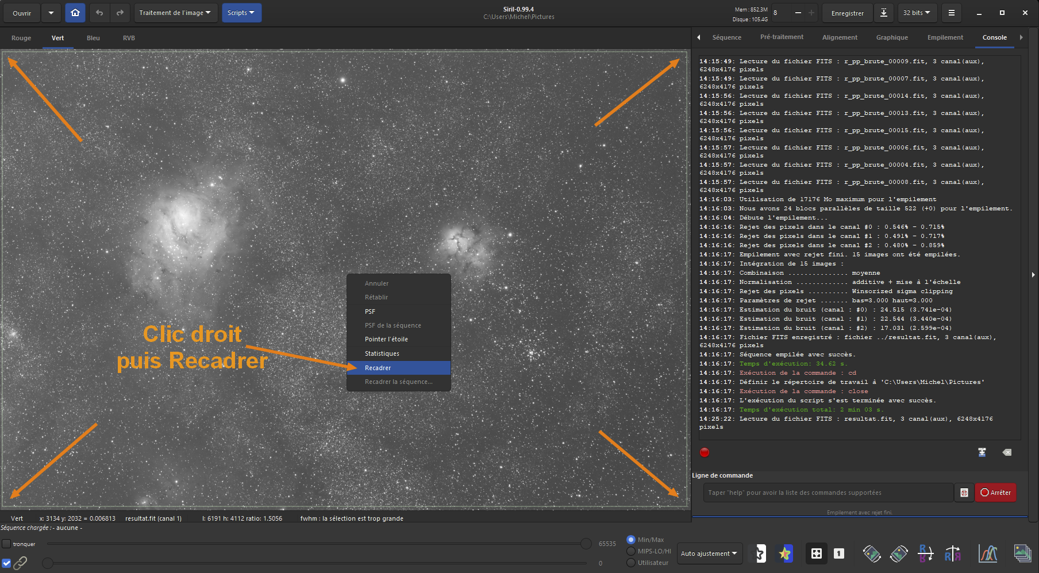Screen dimensions: 1039x573
Task: Click the command line input field
Action: [828, 493]
